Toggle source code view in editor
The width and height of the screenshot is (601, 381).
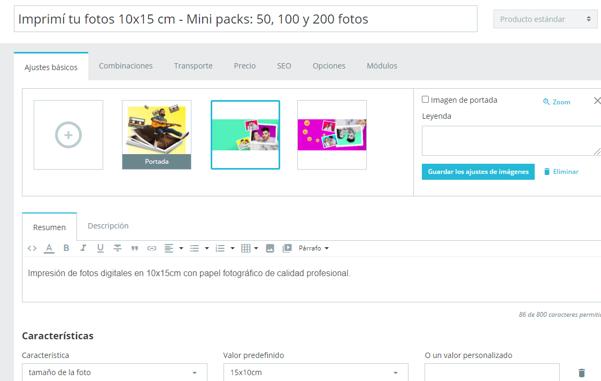[32, 248]
